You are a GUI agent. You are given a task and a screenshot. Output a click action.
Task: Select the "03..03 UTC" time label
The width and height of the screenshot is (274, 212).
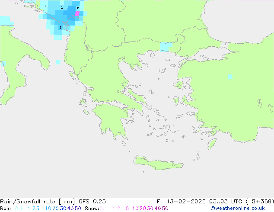click(226, 202)
